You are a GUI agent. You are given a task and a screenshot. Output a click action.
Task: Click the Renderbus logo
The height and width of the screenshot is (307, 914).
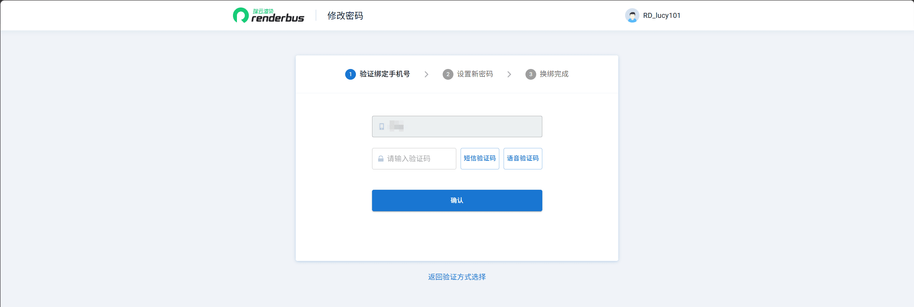tap(268, 15)
